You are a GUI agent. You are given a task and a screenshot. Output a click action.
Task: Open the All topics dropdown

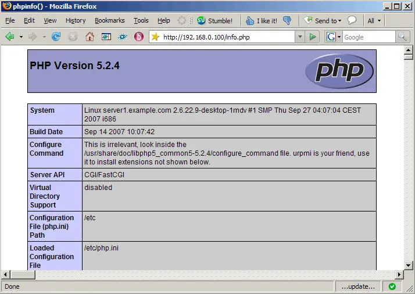(374, 21)
